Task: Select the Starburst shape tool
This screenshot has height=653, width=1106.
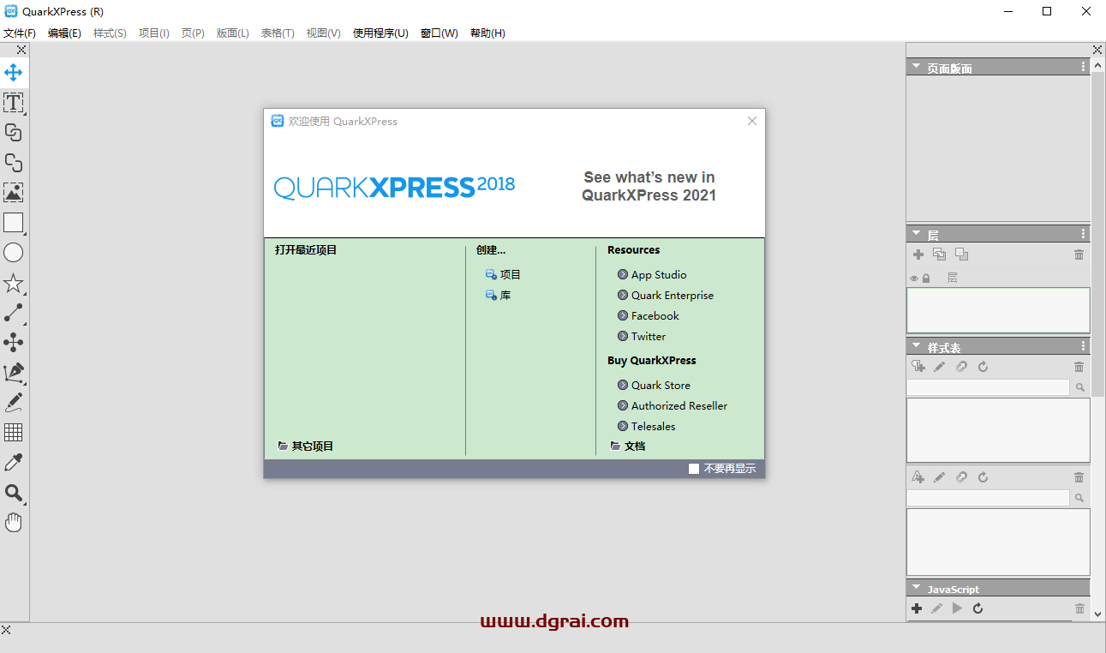Action: tap(14, 282)
